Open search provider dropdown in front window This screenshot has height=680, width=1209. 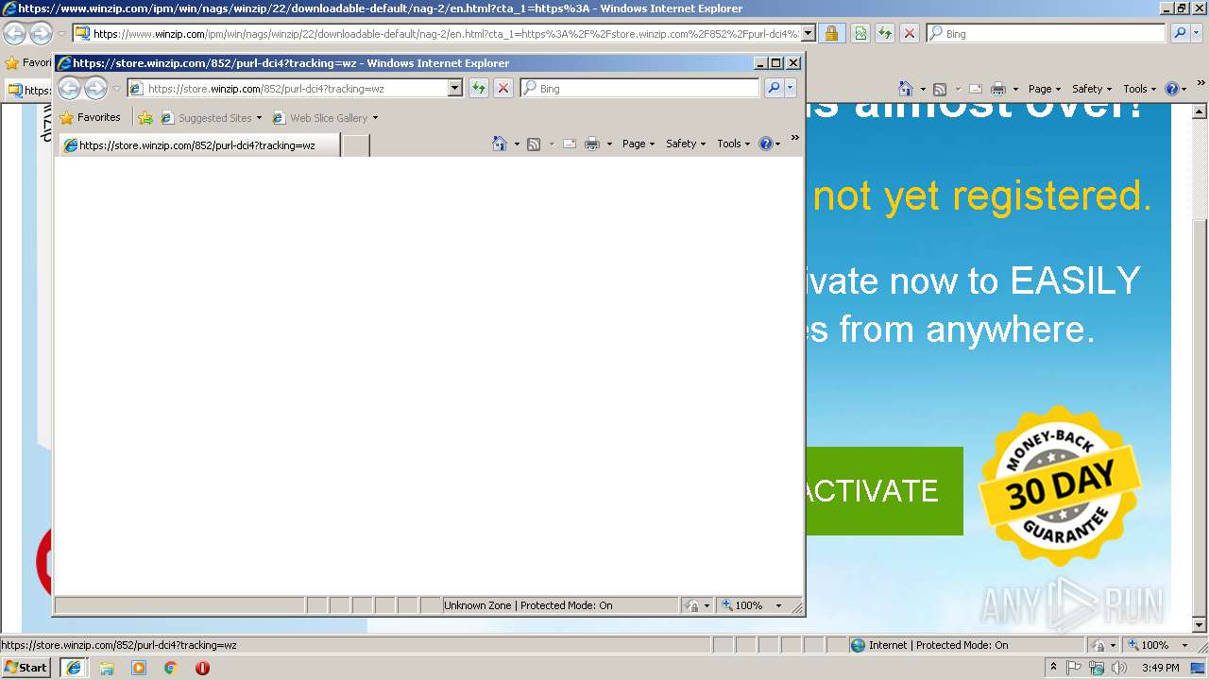[791, 88]
